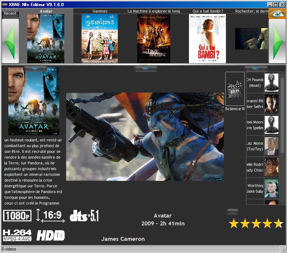Set rating with the first star
Image resolution: width=287 pixels, height=253 pixels.
(234, 223)
